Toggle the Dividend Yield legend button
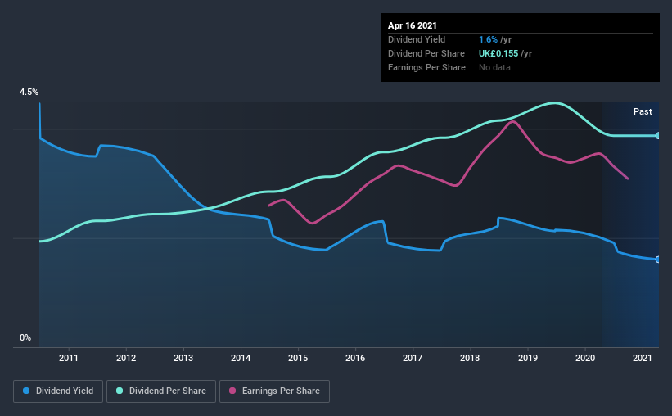 click(x=58, y=391)
